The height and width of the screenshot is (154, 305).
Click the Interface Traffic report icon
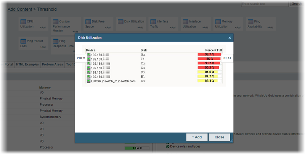tap(153, 22)
